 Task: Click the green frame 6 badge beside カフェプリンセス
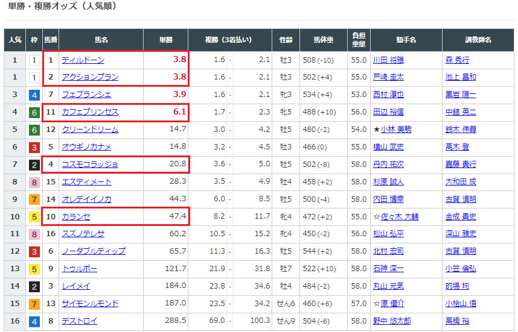point(34,112)
